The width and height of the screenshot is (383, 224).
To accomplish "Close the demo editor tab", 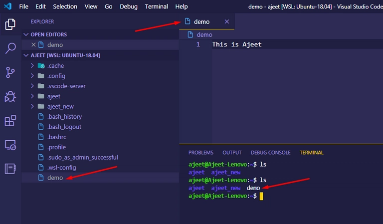I will (x=227, y=21).
